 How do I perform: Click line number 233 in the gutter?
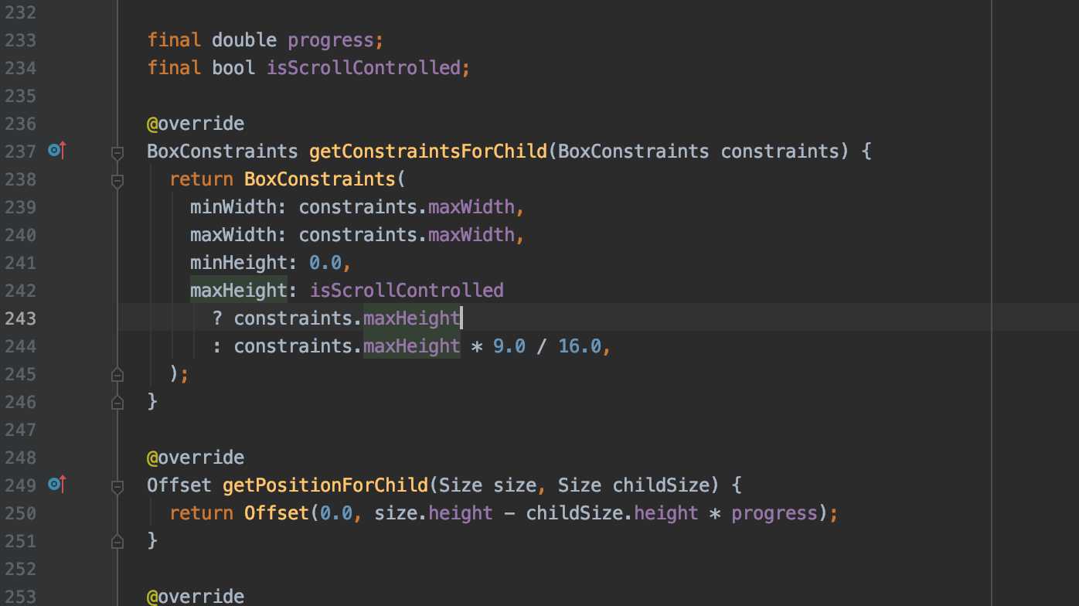tap(20, 39)
